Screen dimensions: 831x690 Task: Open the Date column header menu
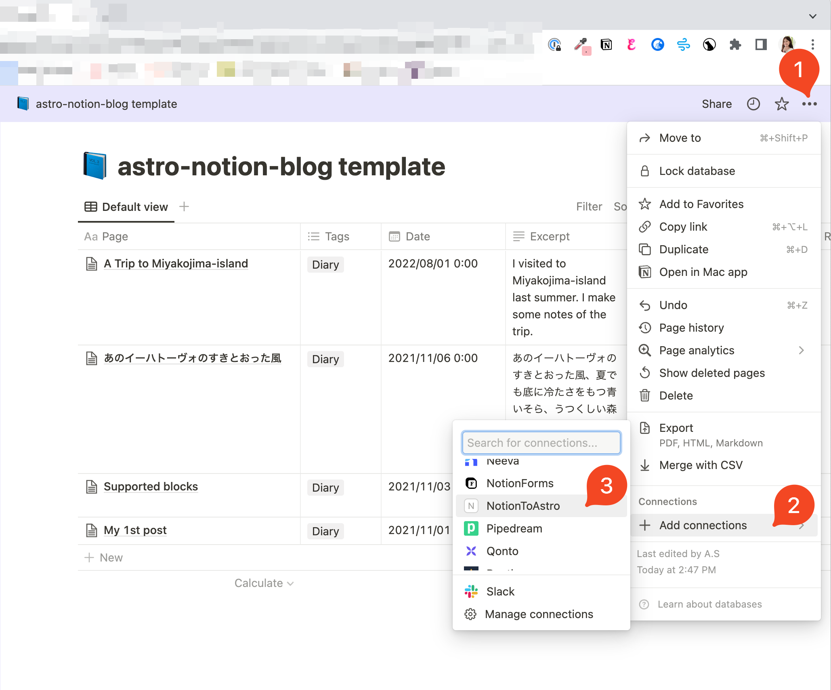pyautogui.click(x=443, y=236)
